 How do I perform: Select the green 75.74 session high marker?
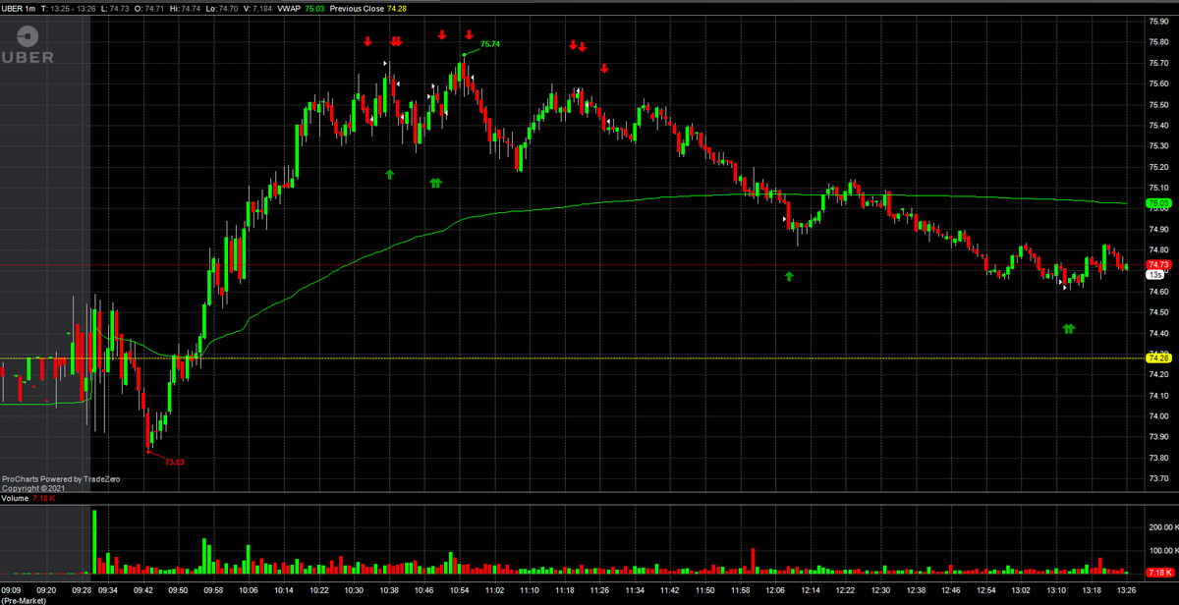[x=489, y=44]
